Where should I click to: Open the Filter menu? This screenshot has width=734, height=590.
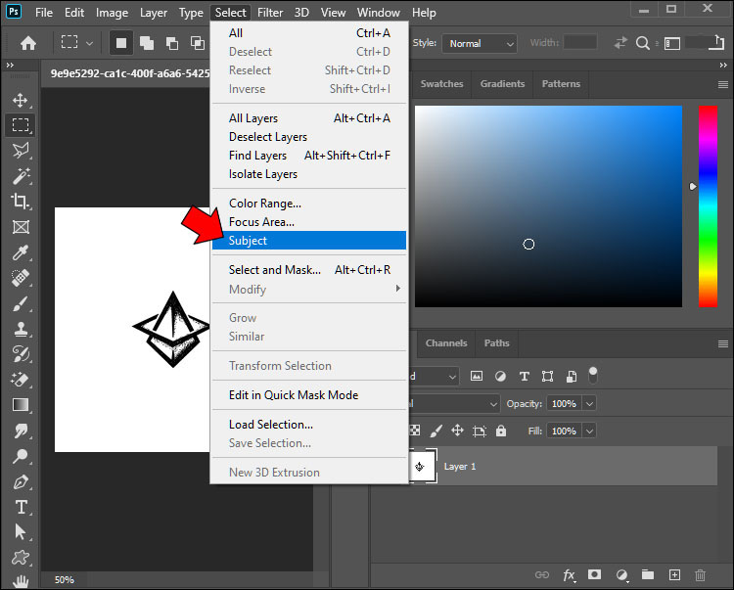270,13
